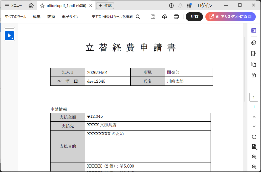Zoom in with the magnifier plus icon

point(254,157)
